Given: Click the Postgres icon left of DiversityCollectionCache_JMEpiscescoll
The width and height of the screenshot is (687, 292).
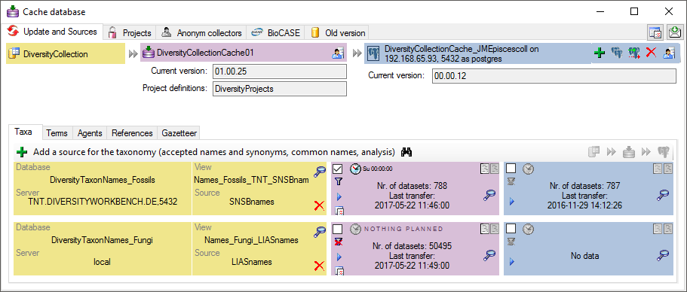Looking at the screenshot, I should pos(374,53).
